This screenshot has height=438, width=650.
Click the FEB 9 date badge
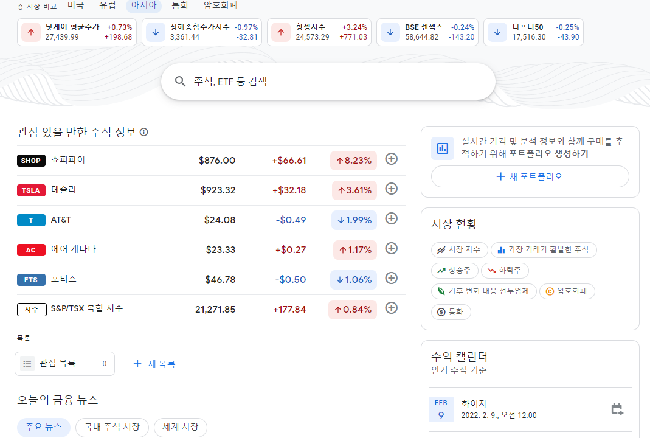441,409
